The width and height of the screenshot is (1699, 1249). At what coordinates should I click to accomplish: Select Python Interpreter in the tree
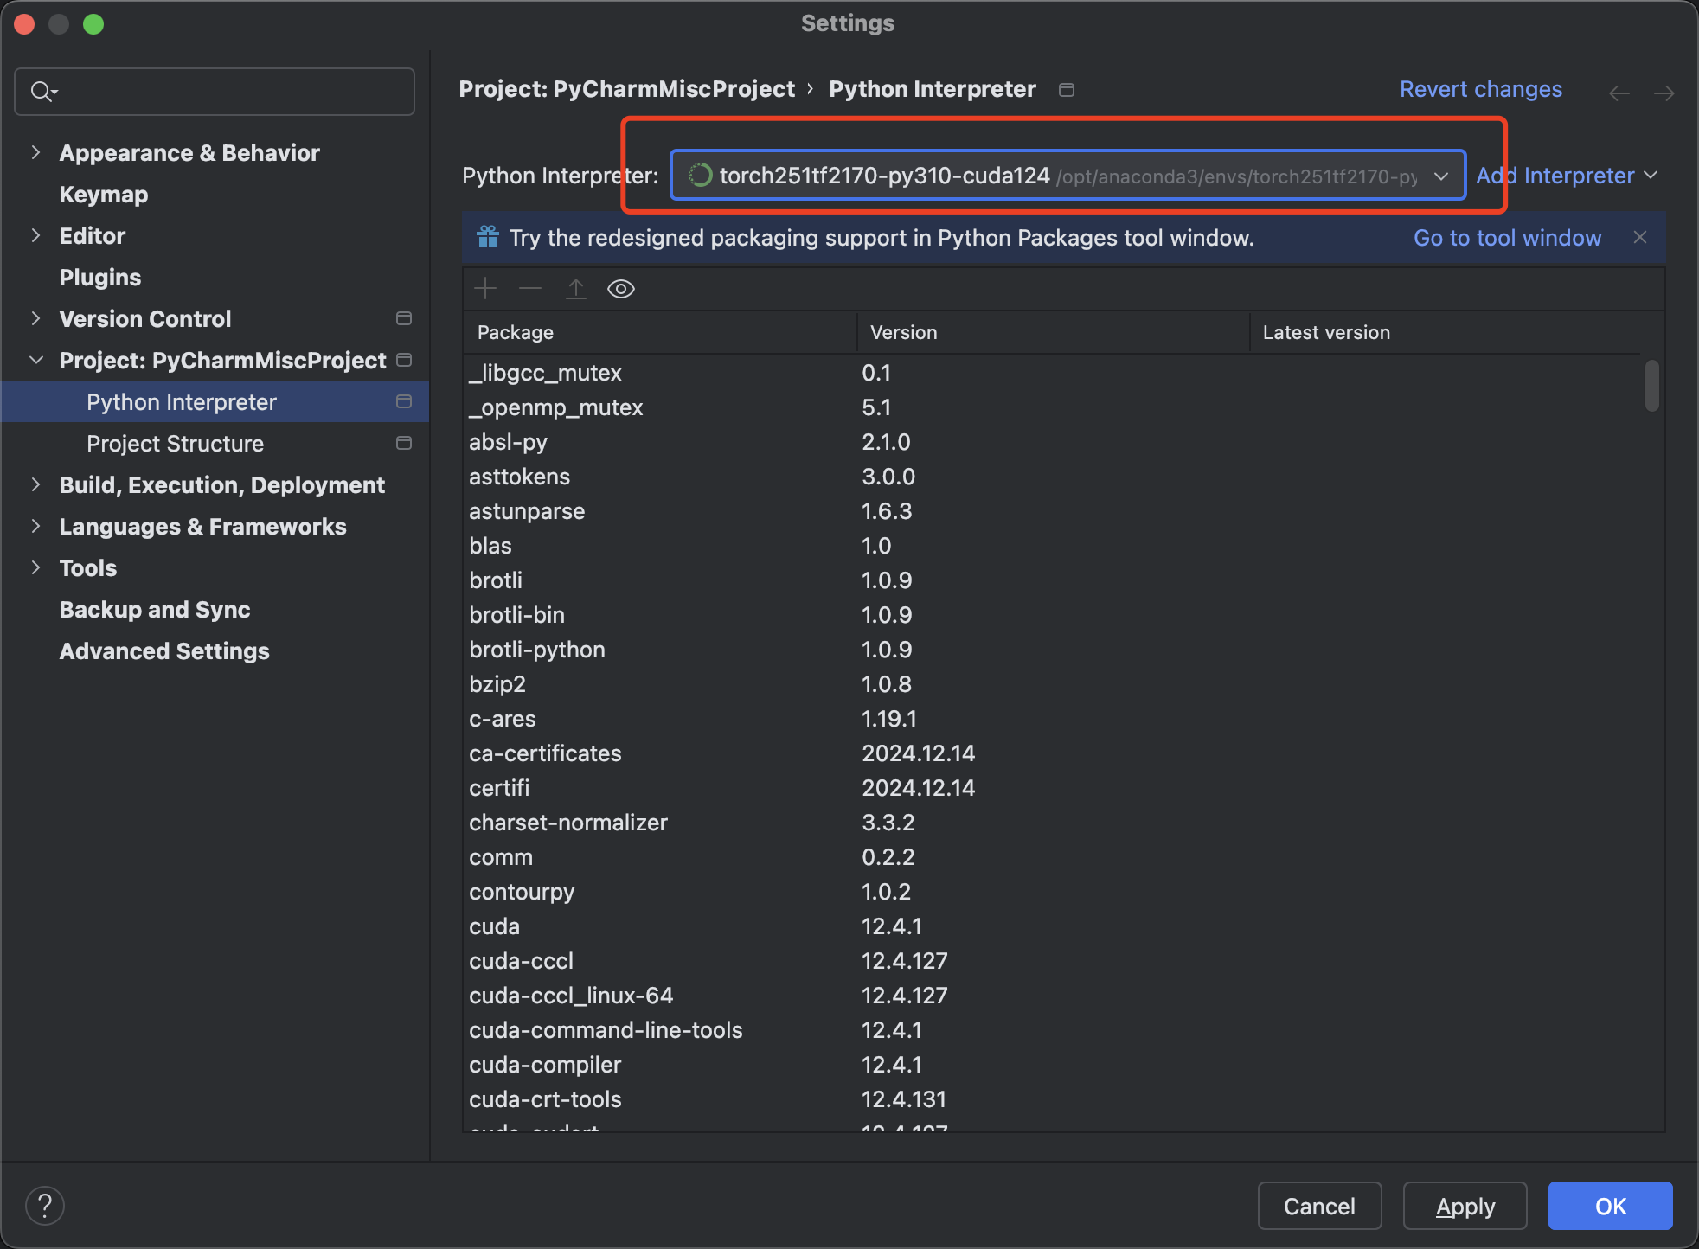pyautogui.click(x=215, y=402)
